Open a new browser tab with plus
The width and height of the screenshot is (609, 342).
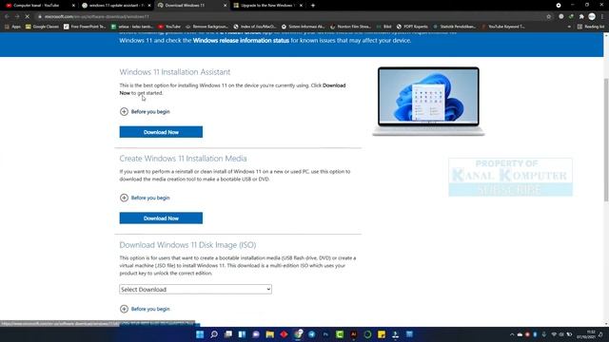[x=313, y=6]
